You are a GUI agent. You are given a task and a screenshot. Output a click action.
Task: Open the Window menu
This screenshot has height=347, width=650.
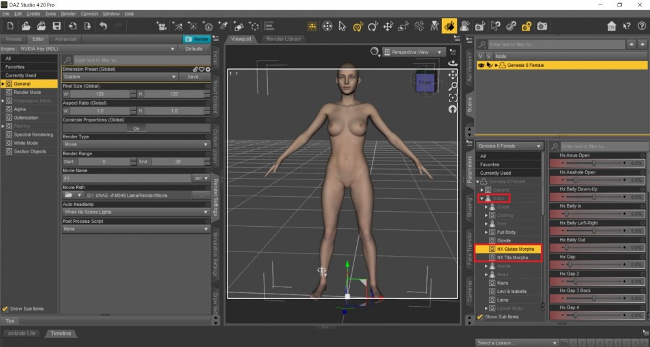coord(111,14)
